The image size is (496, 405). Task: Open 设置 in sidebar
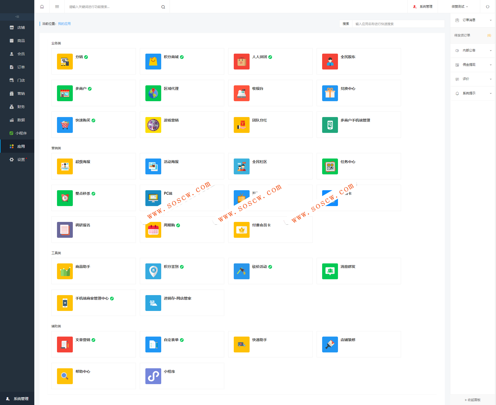(x=17, y=160)
